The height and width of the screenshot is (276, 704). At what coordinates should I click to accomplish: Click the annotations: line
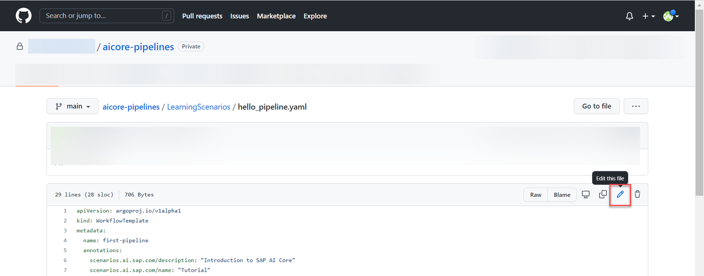click(x=102, y=250)
